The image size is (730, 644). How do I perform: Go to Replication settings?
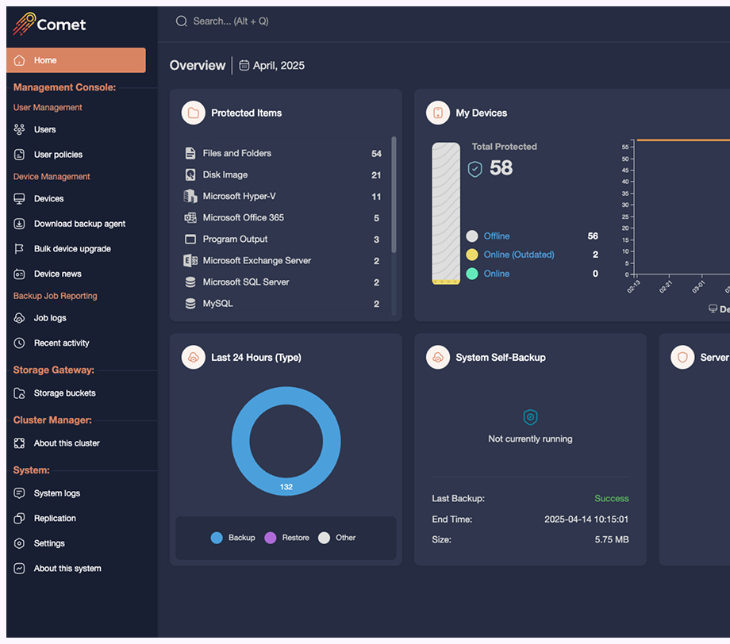[55, 519]
